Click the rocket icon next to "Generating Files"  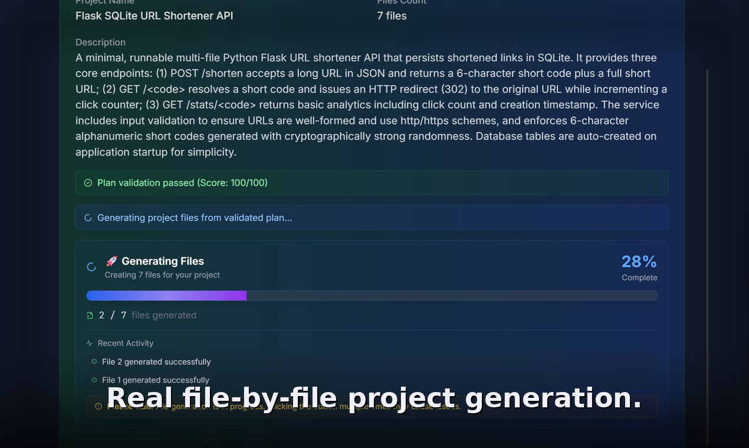pyautogui.click(x=112, y=261)
